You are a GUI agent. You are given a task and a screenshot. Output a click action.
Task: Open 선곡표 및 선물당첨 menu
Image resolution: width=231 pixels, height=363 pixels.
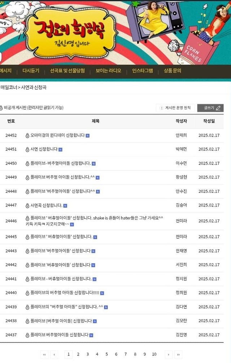[x=67, y=71]
